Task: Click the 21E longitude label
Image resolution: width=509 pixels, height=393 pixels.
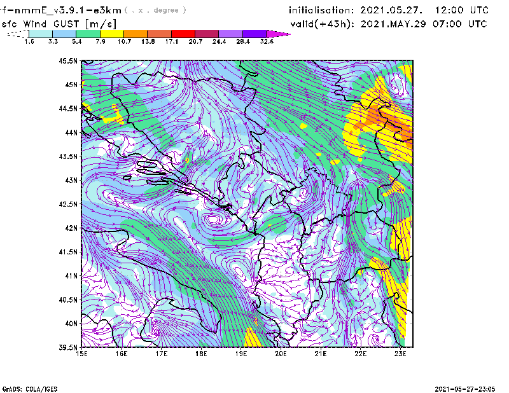Action: click(x=321, y=354)
